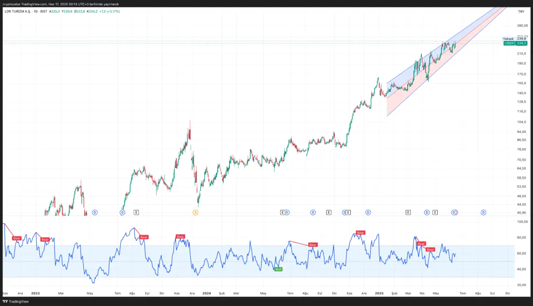Viewport: 533px width, 306px height.
Task: Select the 2024 label on time axis
Action: (206, 293)
